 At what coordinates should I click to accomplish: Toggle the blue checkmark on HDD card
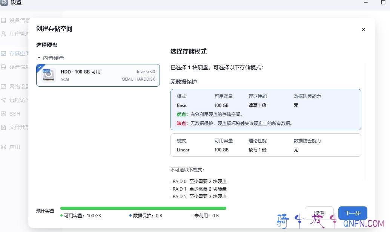click(39, 67)
